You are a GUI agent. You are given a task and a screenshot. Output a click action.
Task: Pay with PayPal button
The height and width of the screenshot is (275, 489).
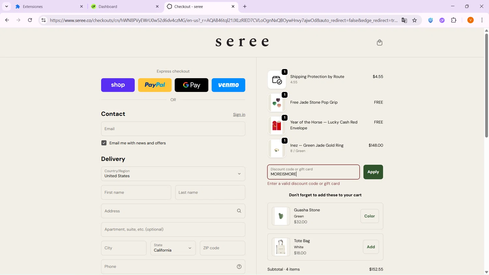(155, 85)
